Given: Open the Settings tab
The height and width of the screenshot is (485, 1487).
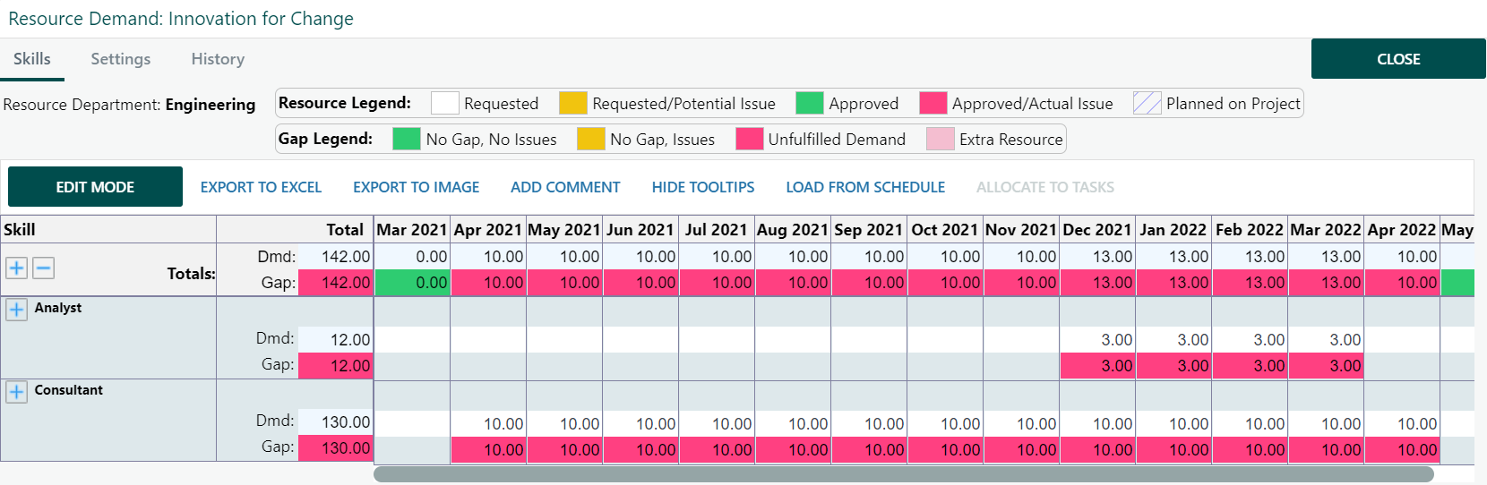Looking at the screenshot, I should click(121, 59).
